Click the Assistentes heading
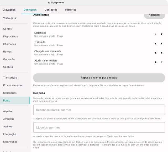Screen dimensions: 168x152 coord(41,15)
